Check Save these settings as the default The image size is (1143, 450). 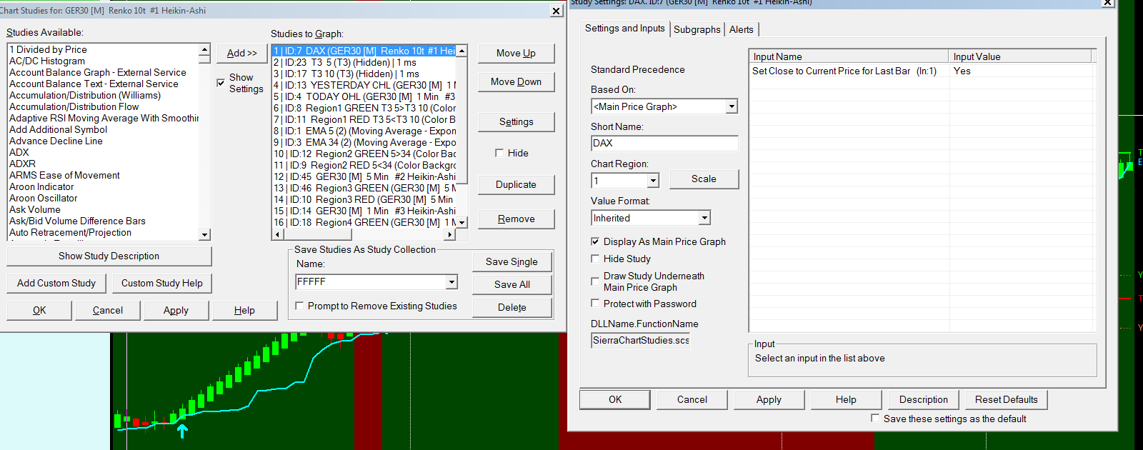875,419
